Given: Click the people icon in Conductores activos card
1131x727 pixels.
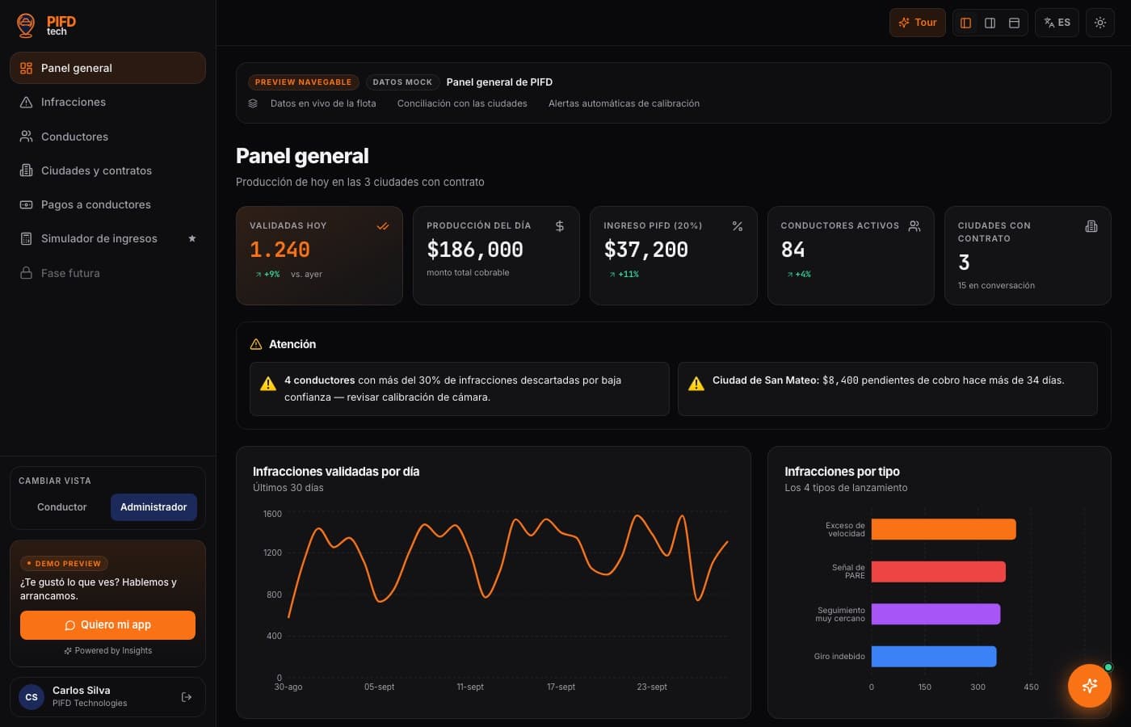Looking at the screenshot, I should [914, 226].
